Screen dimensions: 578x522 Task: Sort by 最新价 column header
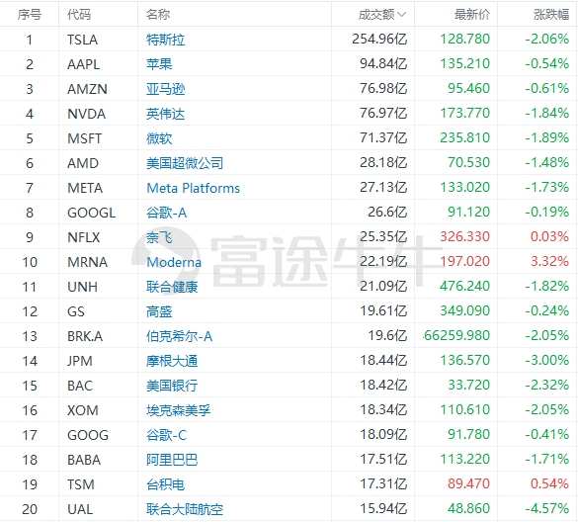pyautogui.click(x=472, y=15)
